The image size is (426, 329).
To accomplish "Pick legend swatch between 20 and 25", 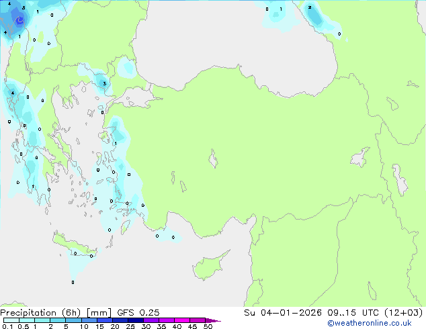I will (122, 320).
